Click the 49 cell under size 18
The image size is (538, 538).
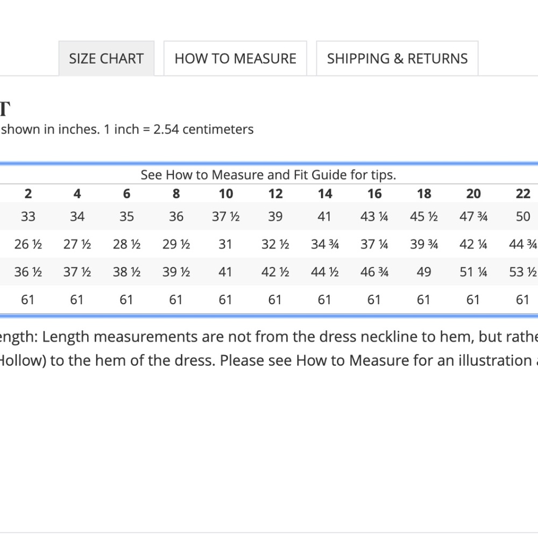point(424,272)
